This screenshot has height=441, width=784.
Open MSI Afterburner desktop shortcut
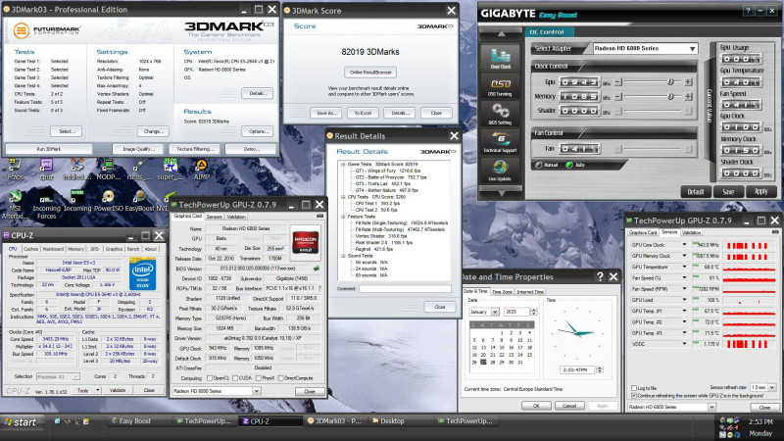[15, 205]
